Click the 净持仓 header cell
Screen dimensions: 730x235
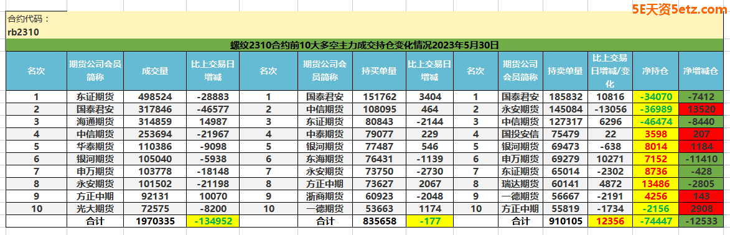[x=655, y=71]
